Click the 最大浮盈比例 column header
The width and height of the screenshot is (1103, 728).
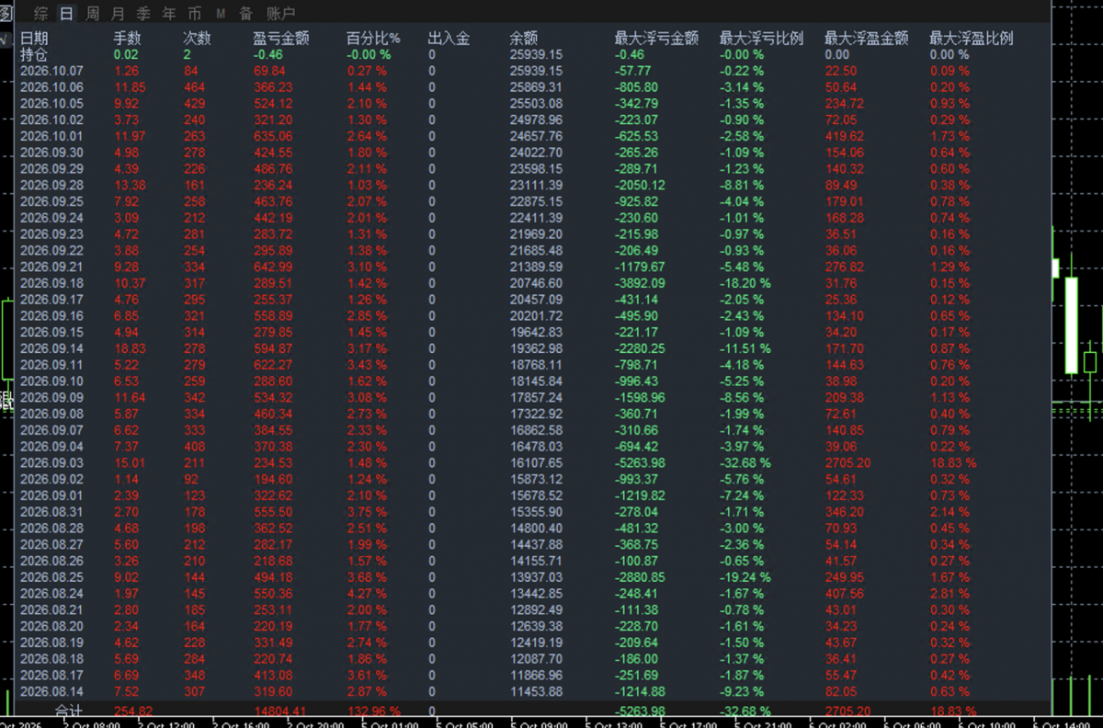(x=972, y=39)
